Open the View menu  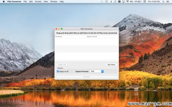(x=46, y=2)
